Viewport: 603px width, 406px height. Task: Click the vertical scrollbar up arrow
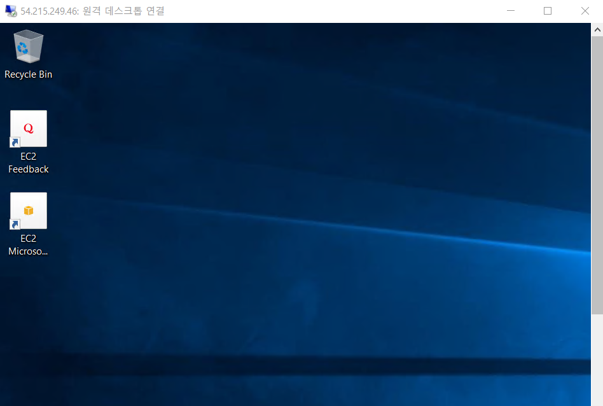pyautogui.click(x=597, y=30)
